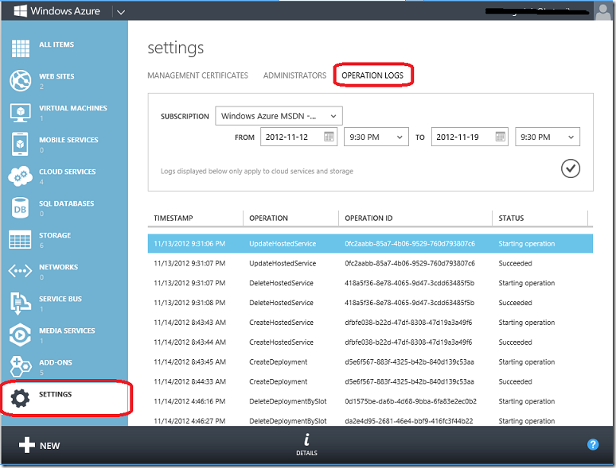Select the Add-Ons hexagon icon
The height and width of the screenshot is (468, 616).
tap(21, 366)
